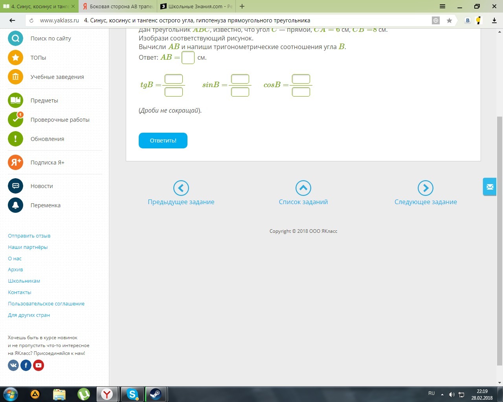This screenshot has height=402, width=503.
Task: Click the sinB denominator input box
Action: (240, 92)
